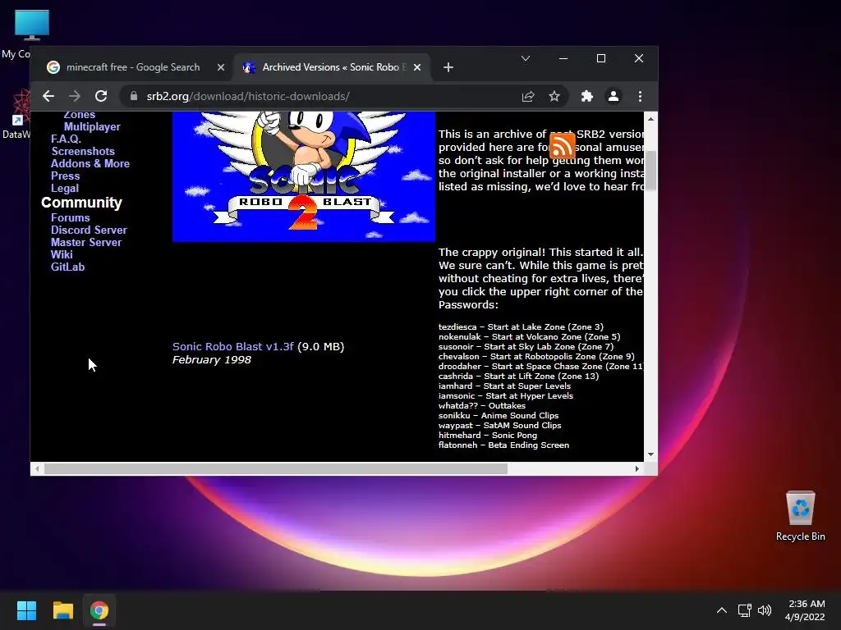Download Sonic Robo Blast v1.3f link
841x630 pixels.
pyautogui.click(x=232, y=347)
